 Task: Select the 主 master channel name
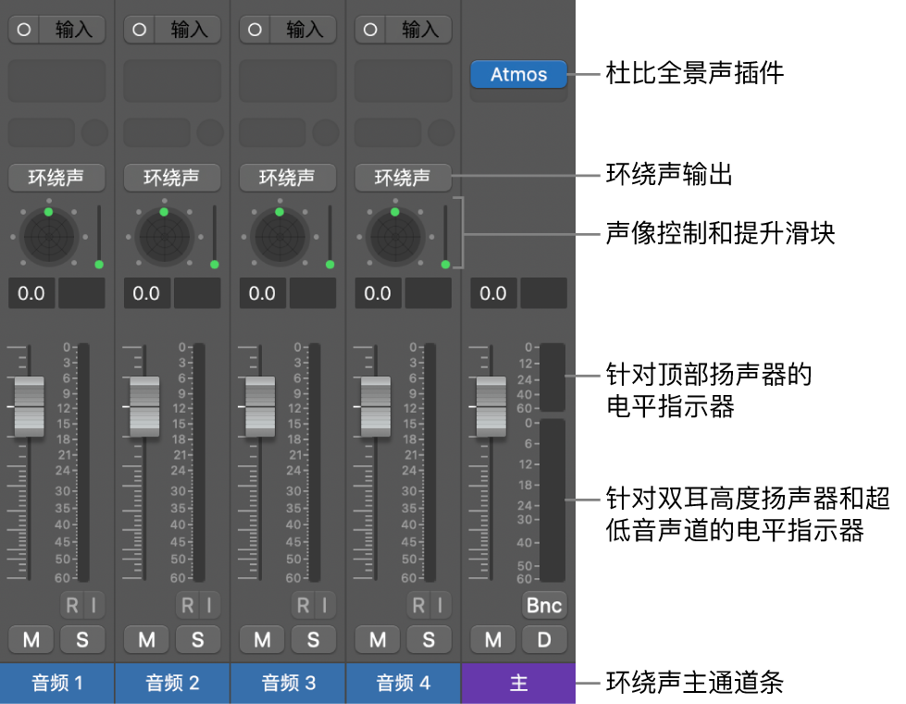click(x=518, y=684)
